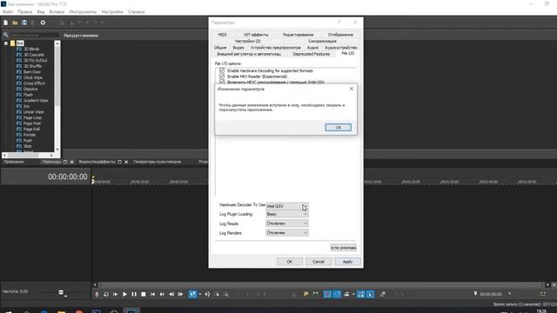Screen dimensions: 557x313
Task: Click the Insert region icon in edit toolbar
Action: point(315,294)
